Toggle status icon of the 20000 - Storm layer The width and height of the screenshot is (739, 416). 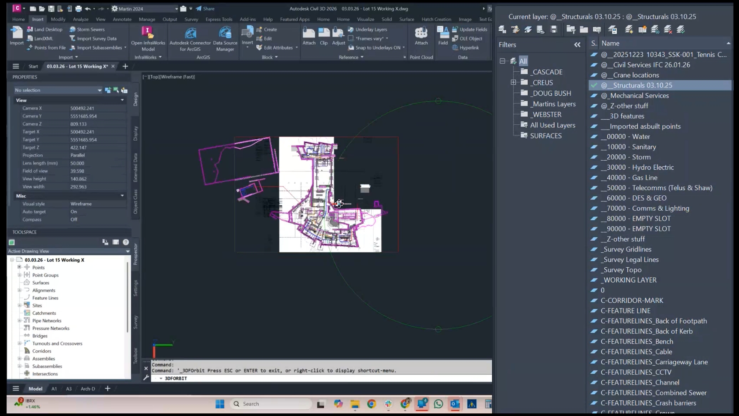[594, 157]
